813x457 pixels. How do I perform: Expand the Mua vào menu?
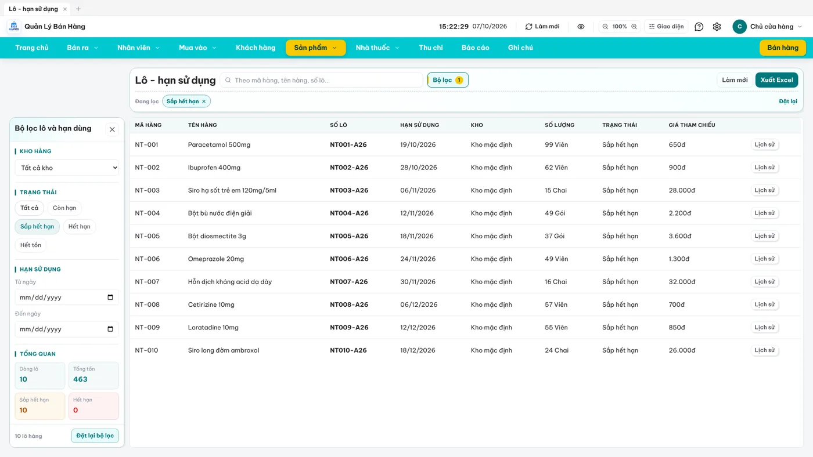tap(197, 48)
